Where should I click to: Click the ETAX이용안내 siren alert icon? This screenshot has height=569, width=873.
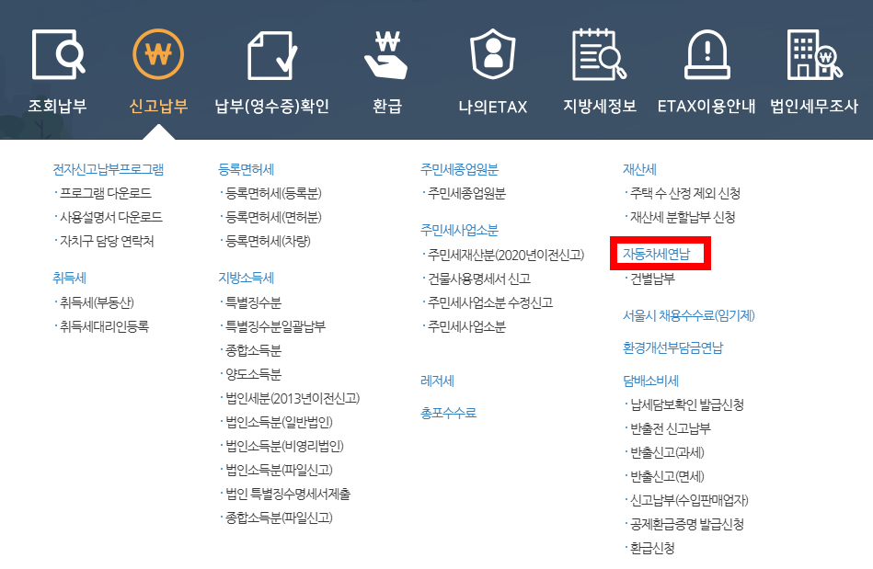click(706, 54)
